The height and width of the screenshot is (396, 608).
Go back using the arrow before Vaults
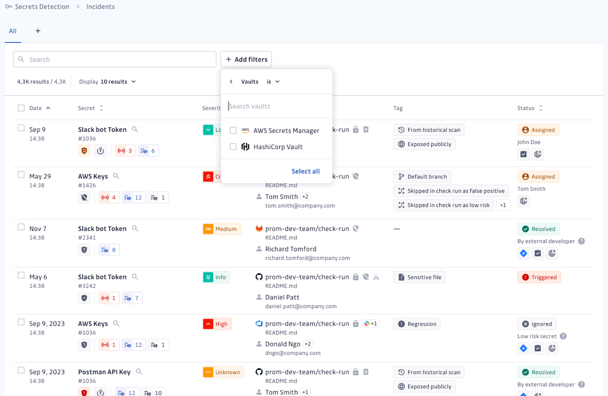(x=231, y=82)
